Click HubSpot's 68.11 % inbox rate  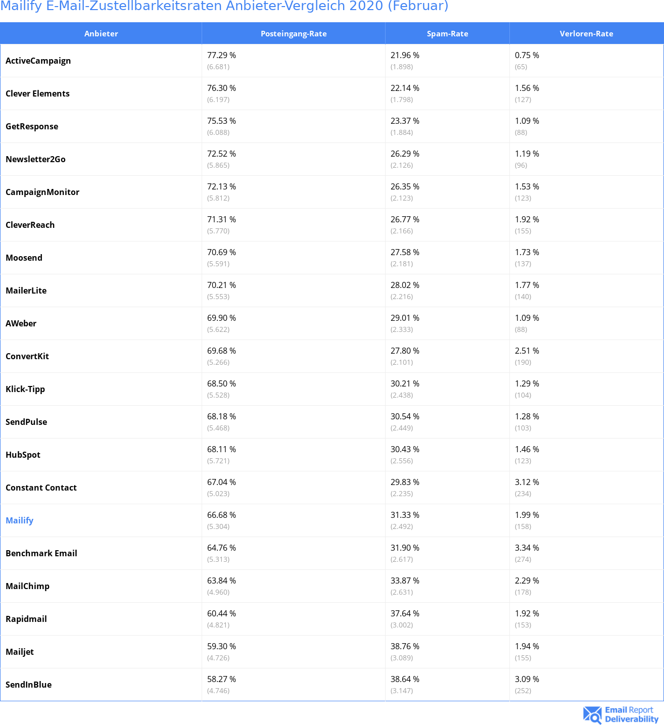click(x=221, y=449)
